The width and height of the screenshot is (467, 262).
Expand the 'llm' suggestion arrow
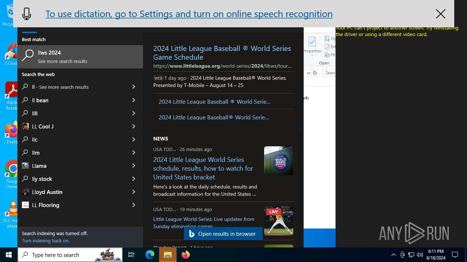click(x=134, y=152)
